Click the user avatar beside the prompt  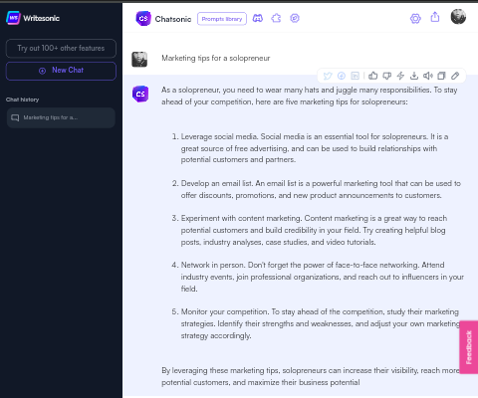tap(139, 60)
